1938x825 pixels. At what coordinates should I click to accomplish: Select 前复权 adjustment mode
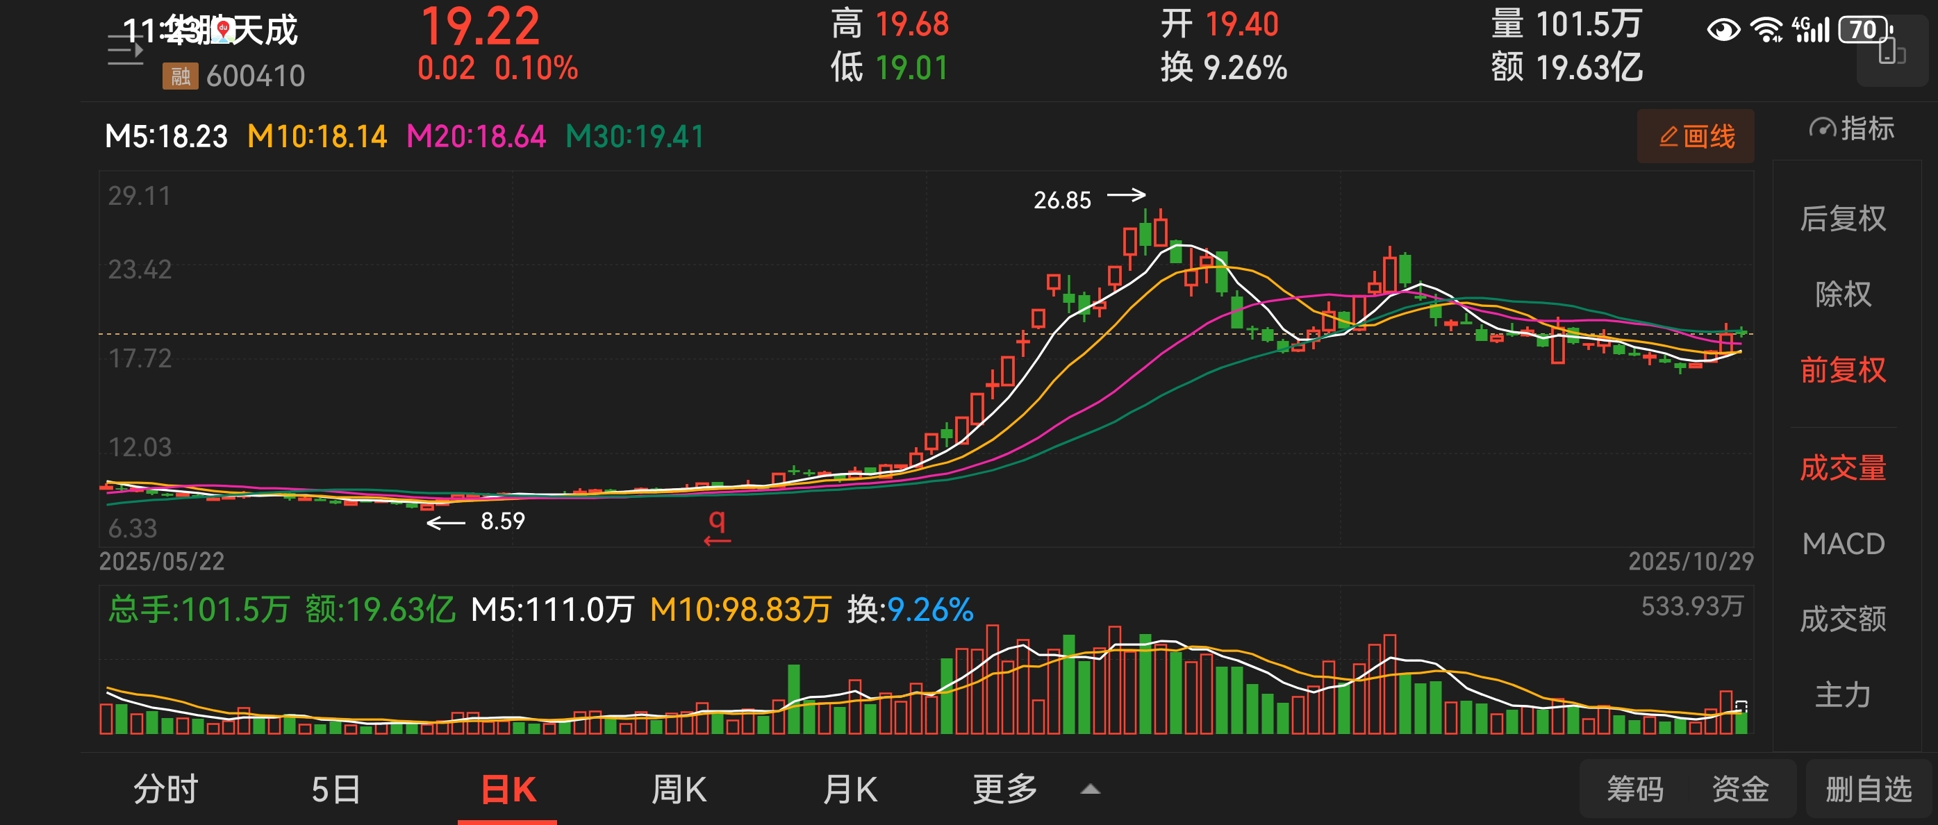click(x=1842, y=370)
